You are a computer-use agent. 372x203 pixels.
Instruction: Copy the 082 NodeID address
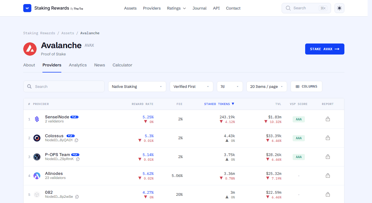coord(77,197)
